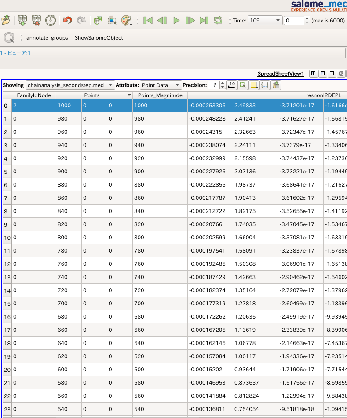The width and height of the screenshot is (347, 418).
Task: Decrease the Precision value
Action: pyautogui.click(x=223, y=88)
